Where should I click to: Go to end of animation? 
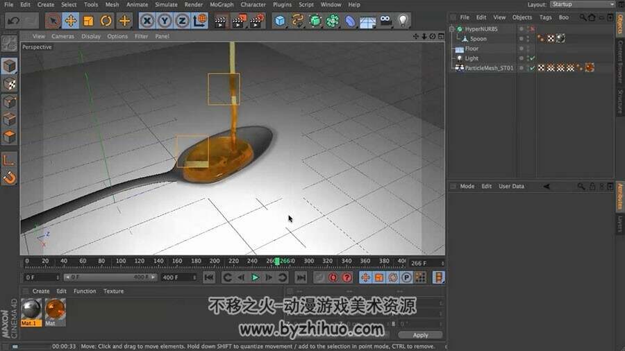301,277
